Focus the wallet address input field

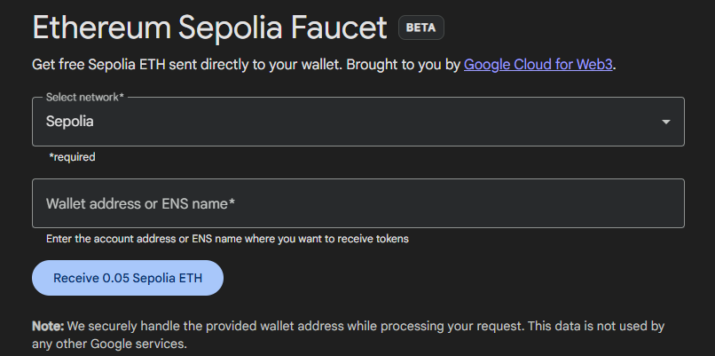tap(357, 203)
